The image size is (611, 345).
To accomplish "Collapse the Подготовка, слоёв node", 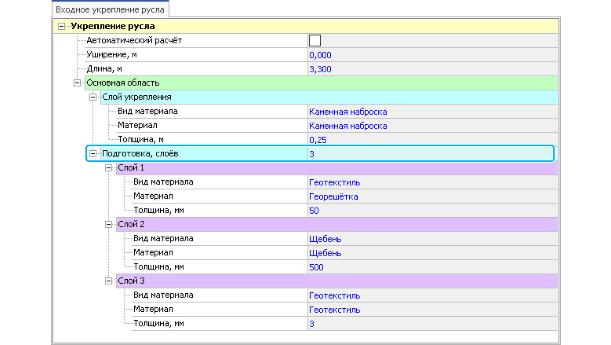I will (93, 154).
